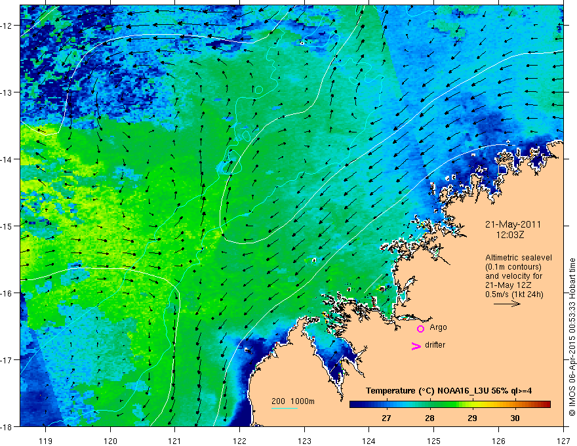The height and width of the screenshot is (446, 577).
Task: Click the velocity scale reference arrow
Action: (x=507, y=304)
